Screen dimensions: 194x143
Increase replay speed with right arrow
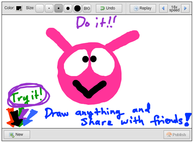(185, 9)
